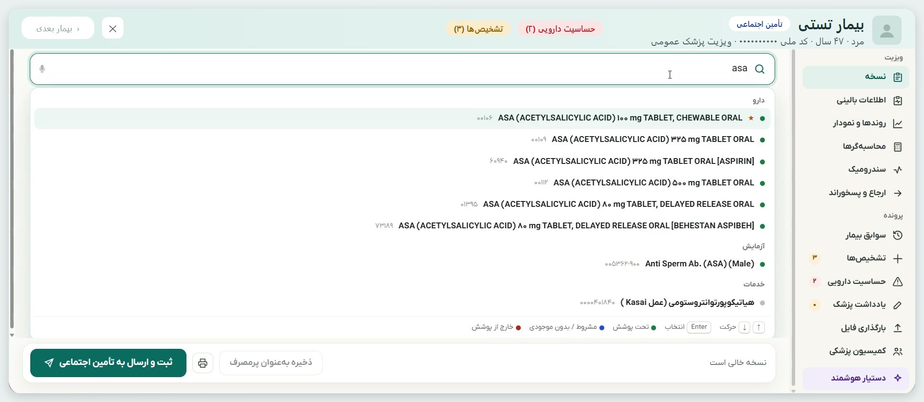Viewport: 924px width, 402px height.
Task: Click the patient avatar icon
Action: 887,30
